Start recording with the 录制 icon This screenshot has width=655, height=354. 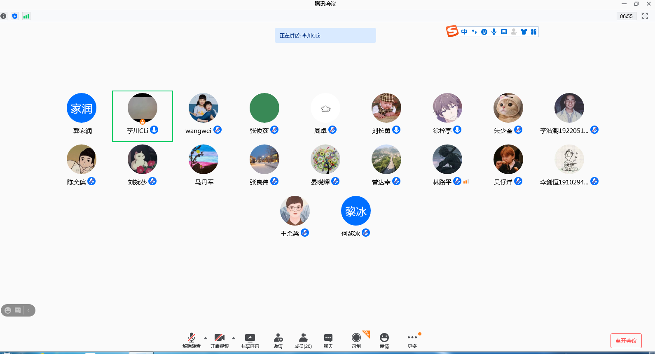pos(356,340)
